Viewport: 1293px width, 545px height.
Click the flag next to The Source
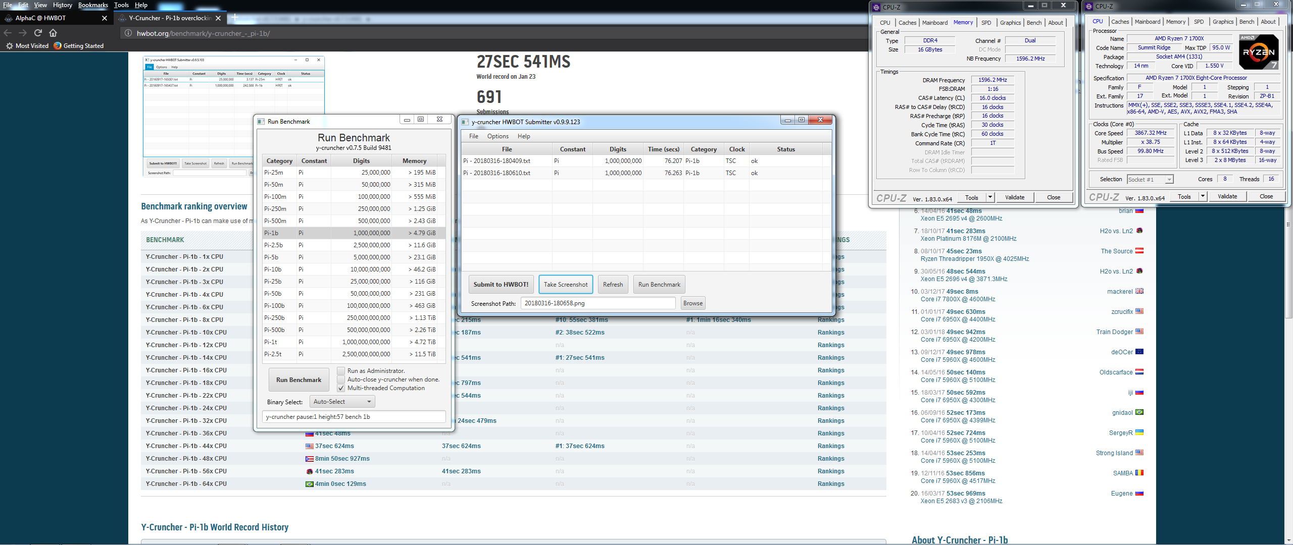click(1139, 251)
